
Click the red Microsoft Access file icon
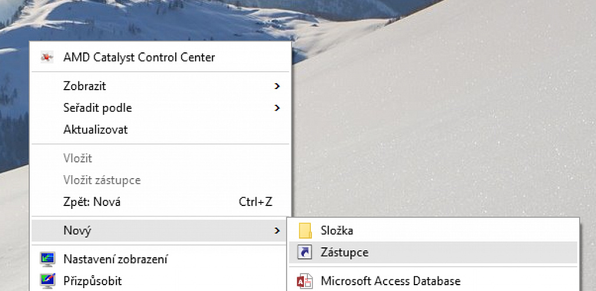click(304, 281)
